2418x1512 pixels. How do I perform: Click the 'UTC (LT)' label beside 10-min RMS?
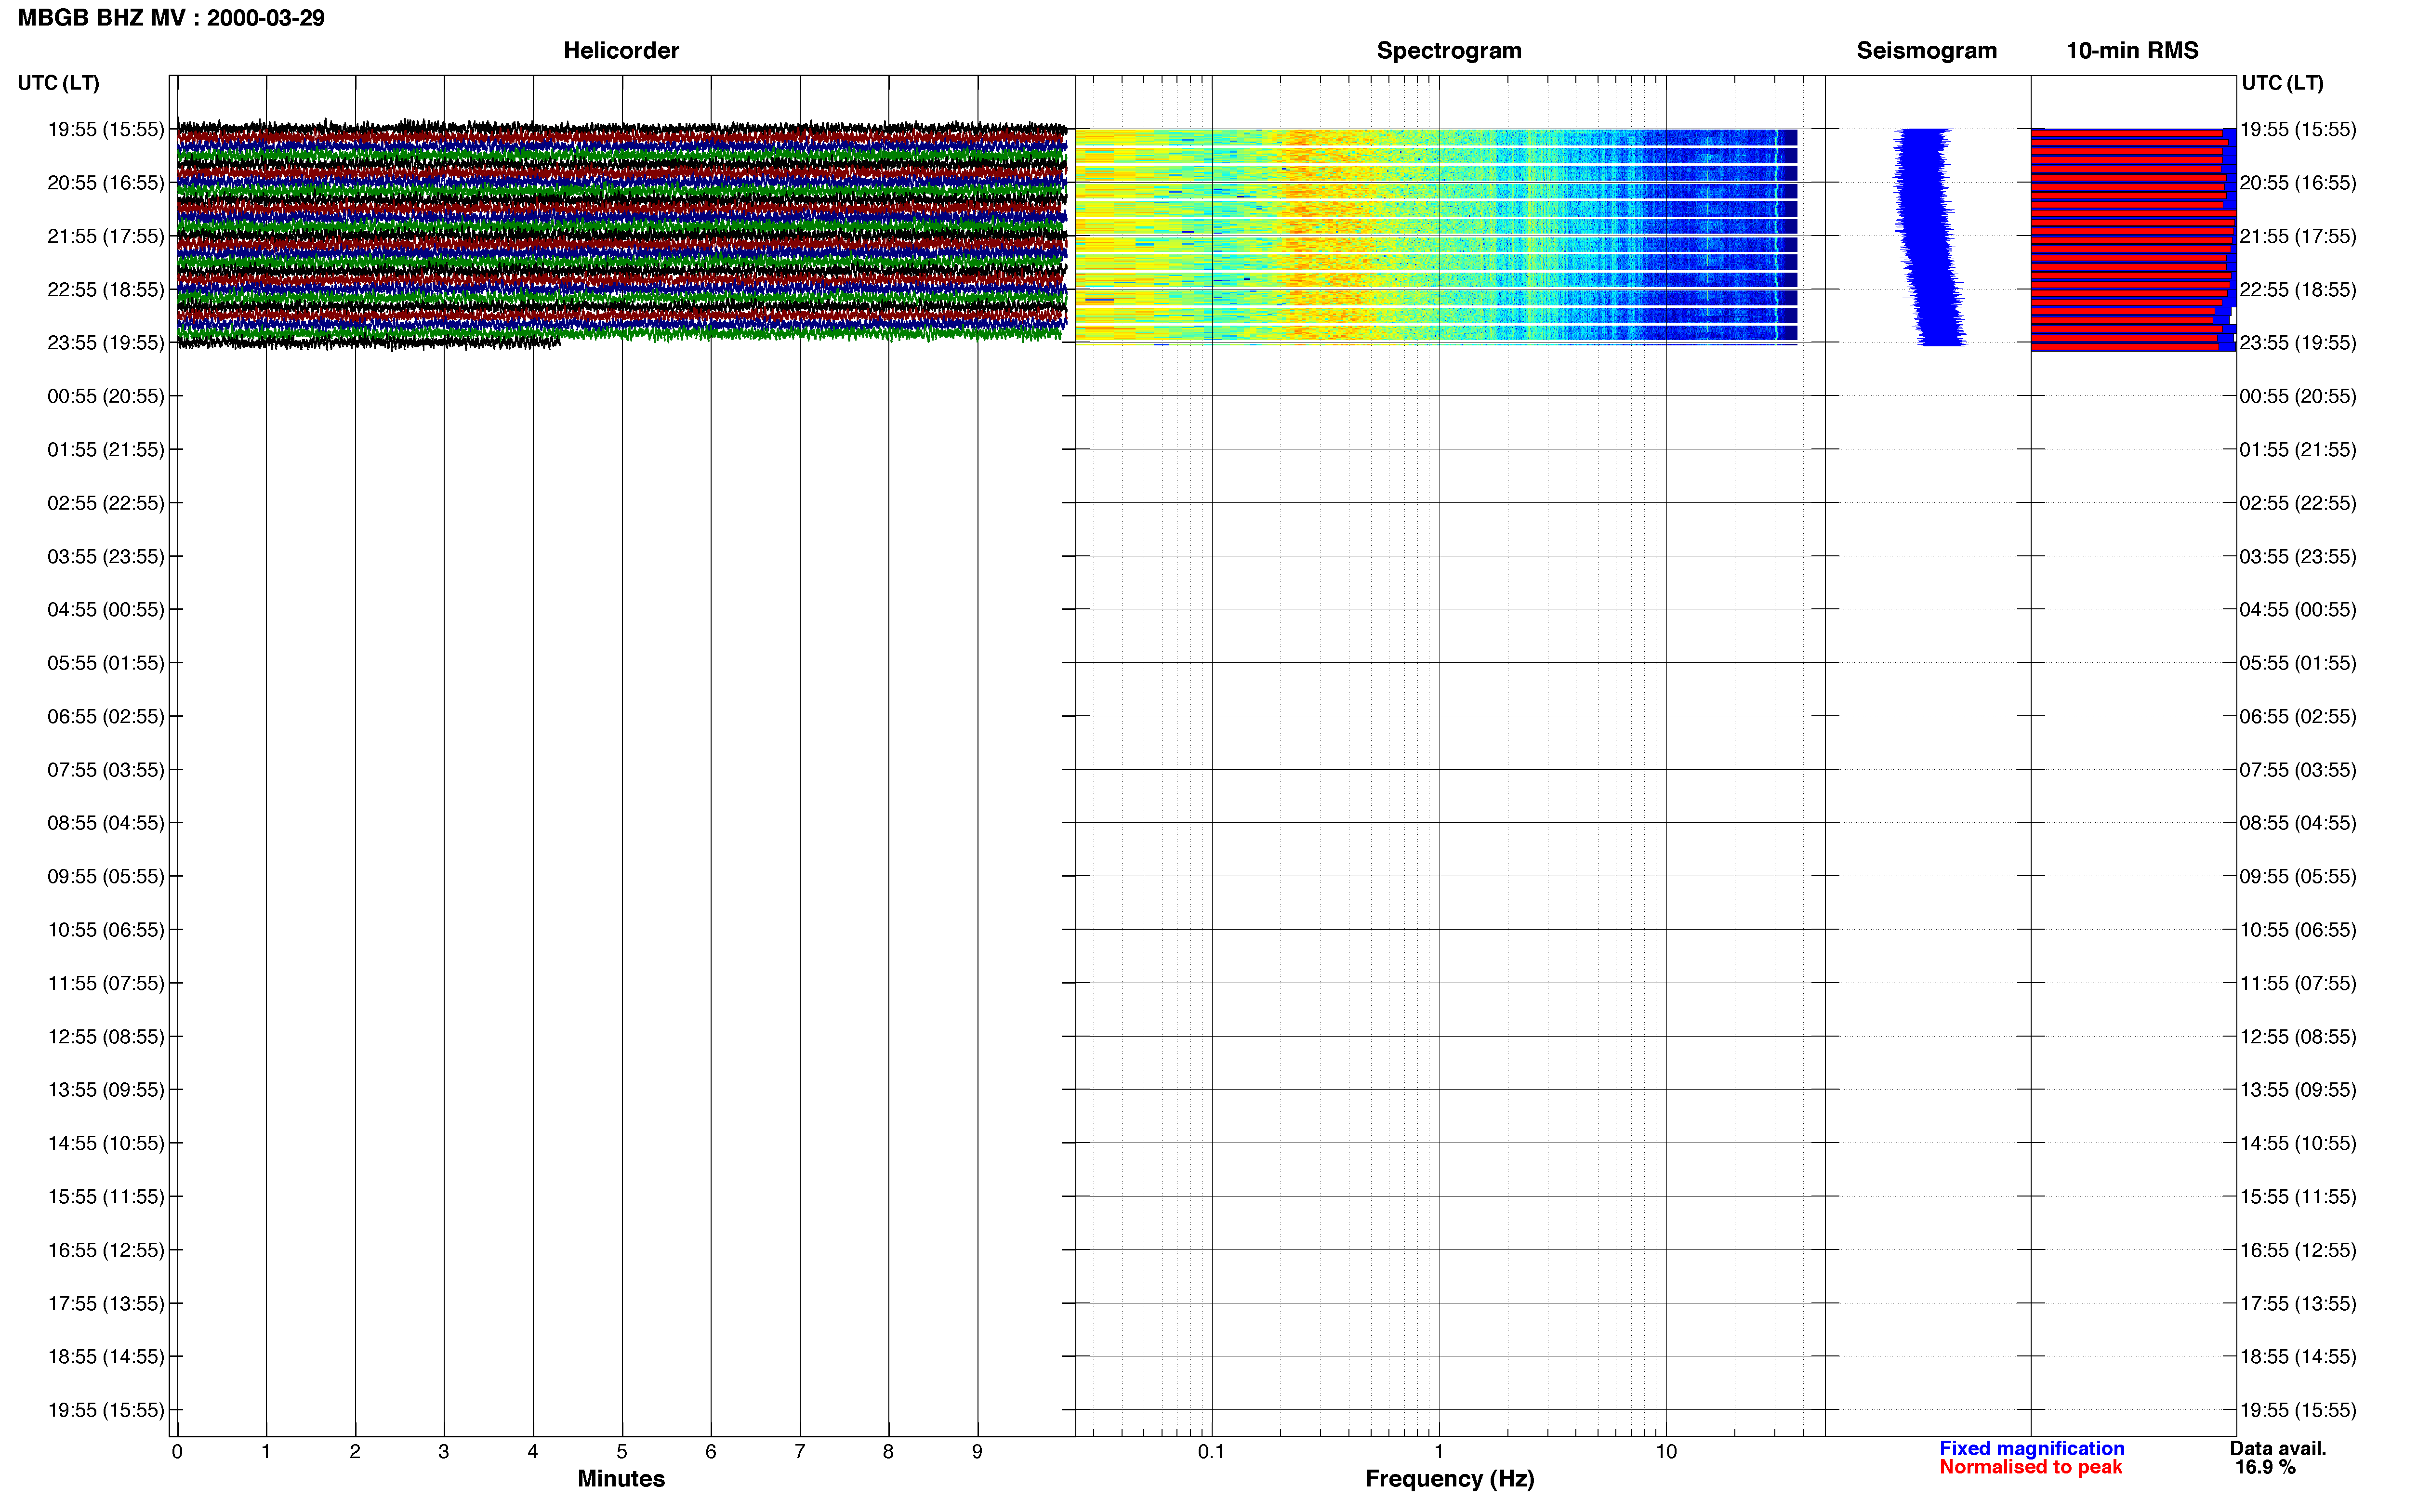point(2282,83)
